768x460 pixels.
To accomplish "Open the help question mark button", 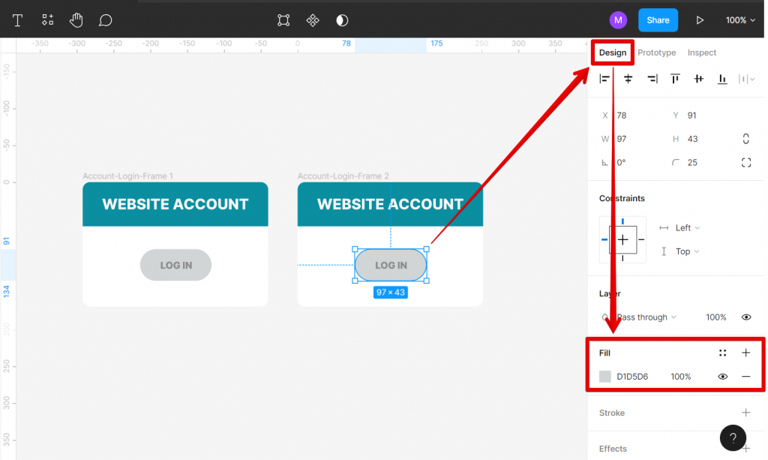I will click(x=733, y=437).
